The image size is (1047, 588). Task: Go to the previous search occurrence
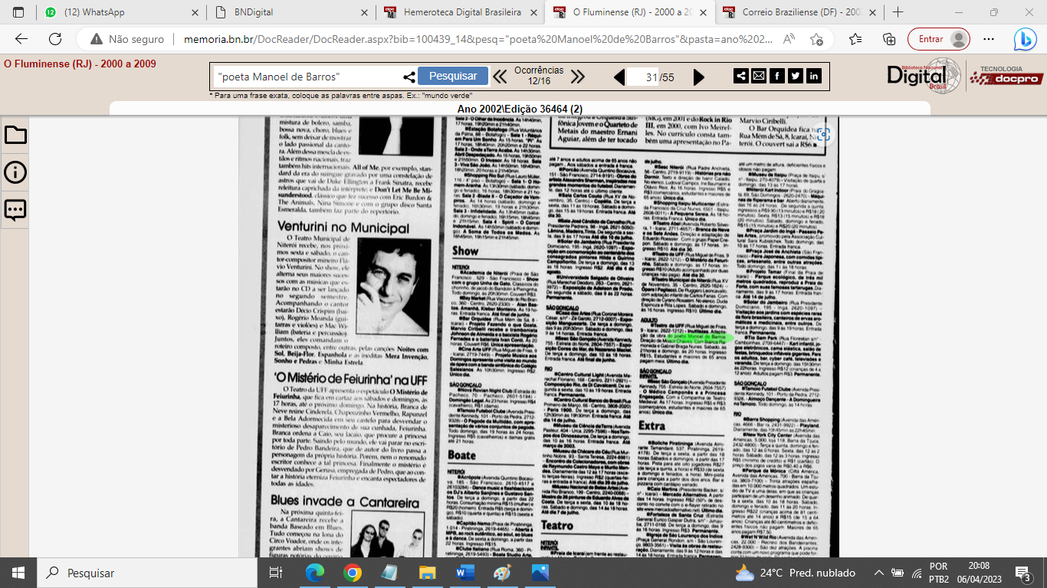500,77
